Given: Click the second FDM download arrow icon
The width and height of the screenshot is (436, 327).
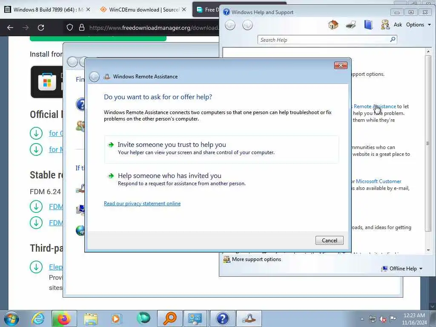Looking at the screenshot, I should coord(36,223).
